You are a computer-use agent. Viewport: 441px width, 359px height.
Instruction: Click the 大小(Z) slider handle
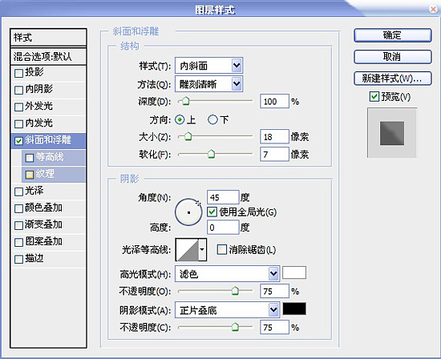pos(188,136)
